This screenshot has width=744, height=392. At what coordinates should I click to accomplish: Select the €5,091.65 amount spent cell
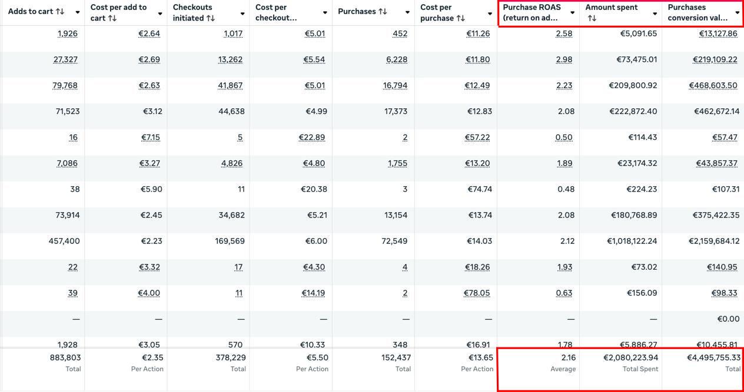[x=639, y=33]
